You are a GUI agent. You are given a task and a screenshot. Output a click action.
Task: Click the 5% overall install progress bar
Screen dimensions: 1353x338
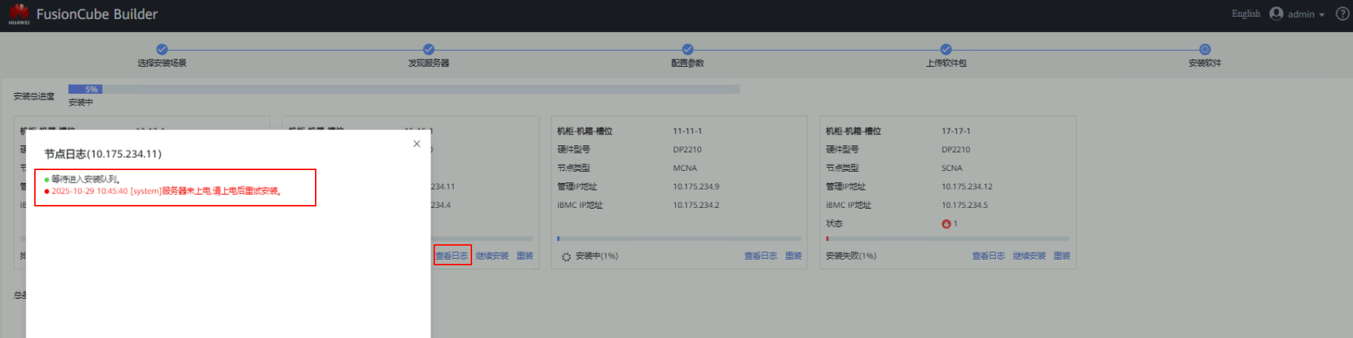coord(85,89)
